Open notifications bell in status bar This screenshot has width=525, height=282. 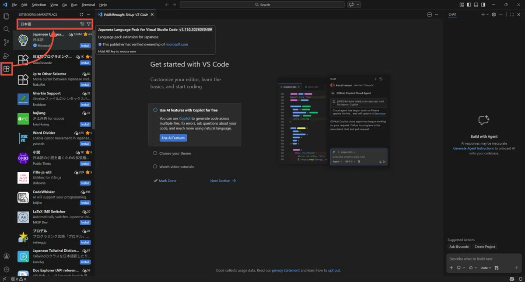(520, 279)
